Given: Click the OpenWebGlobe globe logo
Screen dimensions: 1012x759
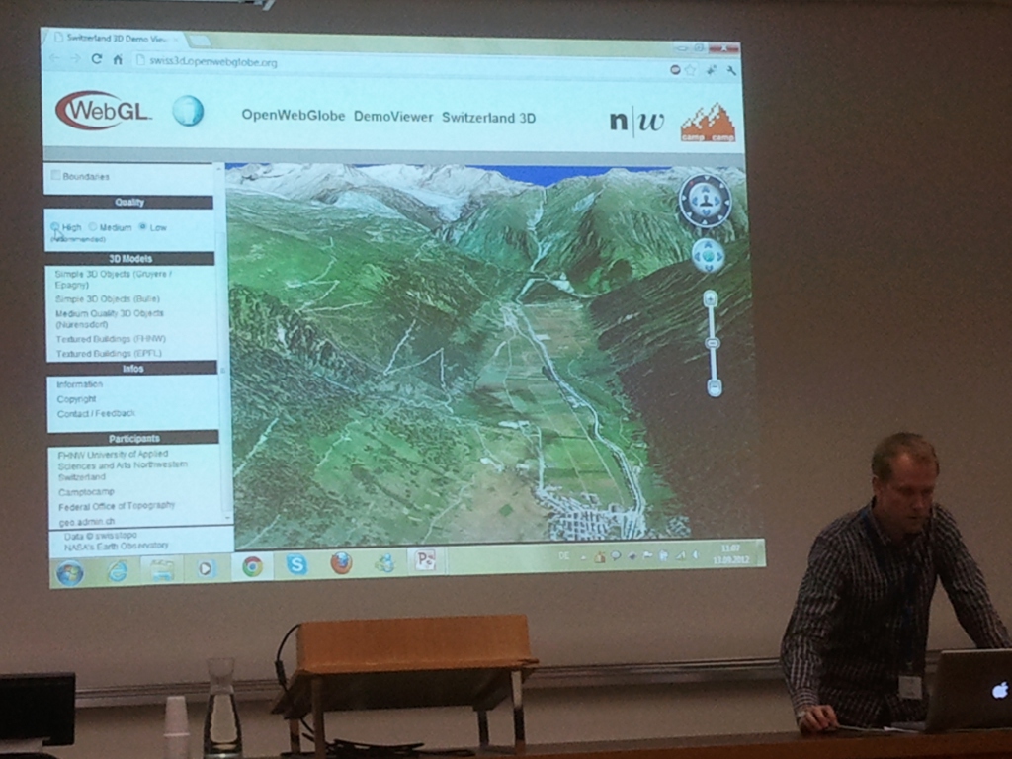Looking at the screenshot, I should tap(188, 111).
